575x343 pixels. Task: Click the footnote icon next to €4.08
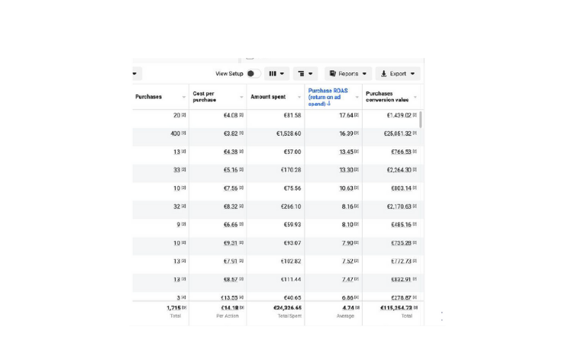pyautogui.click(x=241, y=115)
